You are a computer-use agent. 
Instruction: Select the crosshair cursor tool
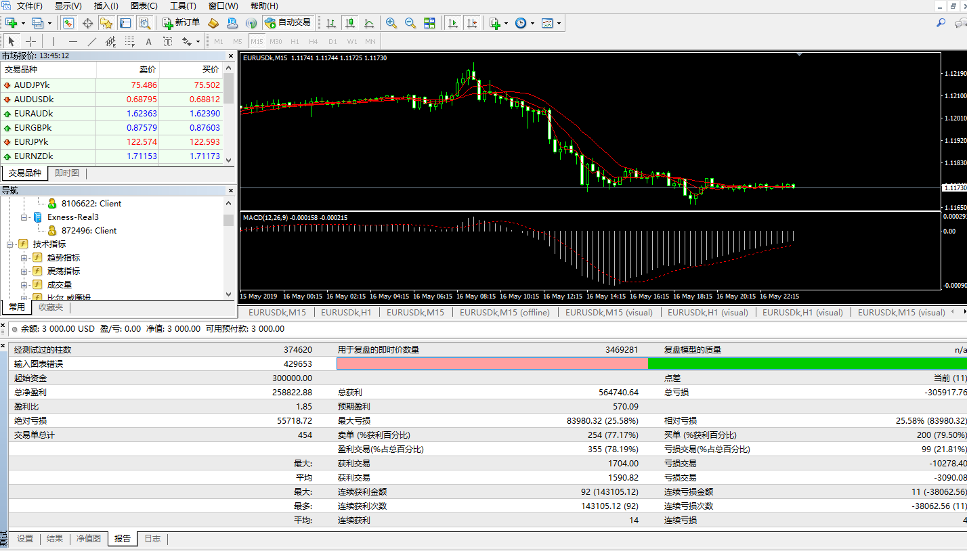click(x=30, y=41)
